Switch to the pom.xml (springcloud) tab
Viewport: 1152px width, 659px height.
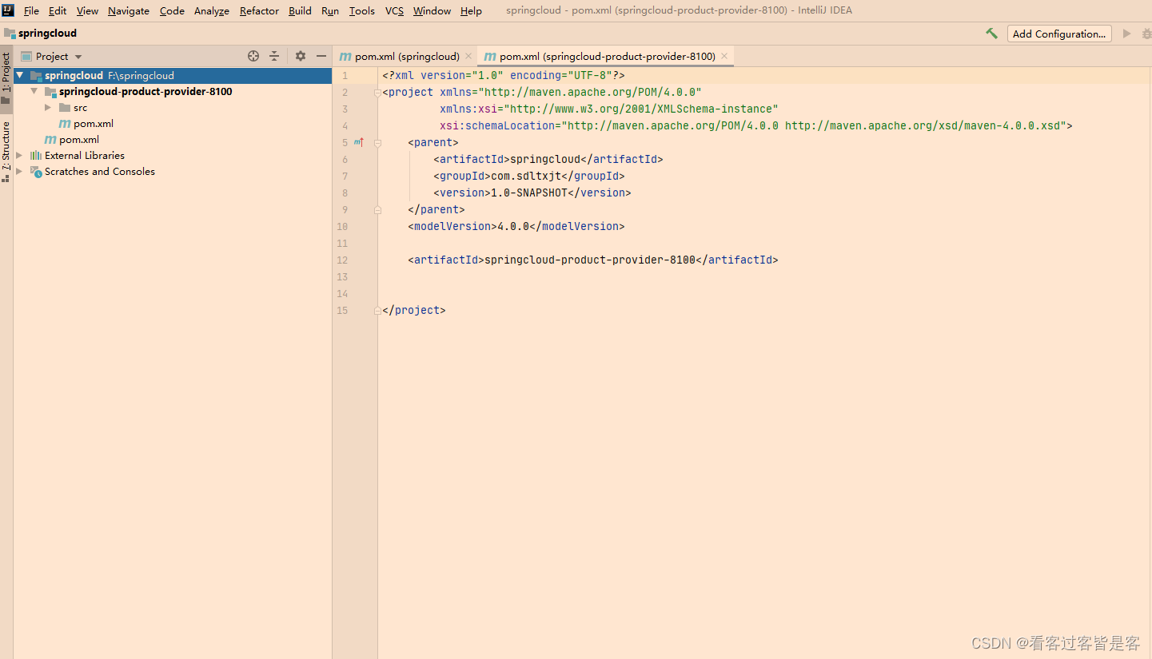pos(405,56)
